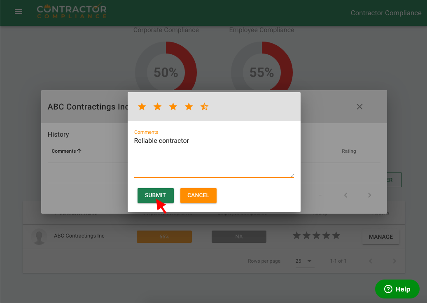This screenshot has height=303, width=427.
Task: Go to next page in history
Action: pyautogui.click(x=369, y=195)
